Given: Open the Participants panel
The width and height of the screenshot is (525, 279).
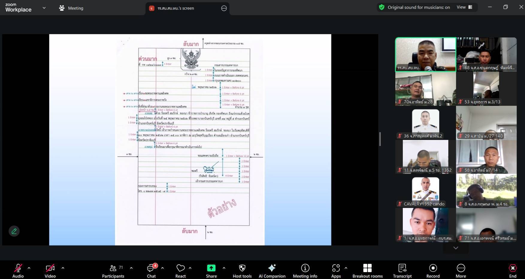Looking at the screenshot, I should pos(113,271).
